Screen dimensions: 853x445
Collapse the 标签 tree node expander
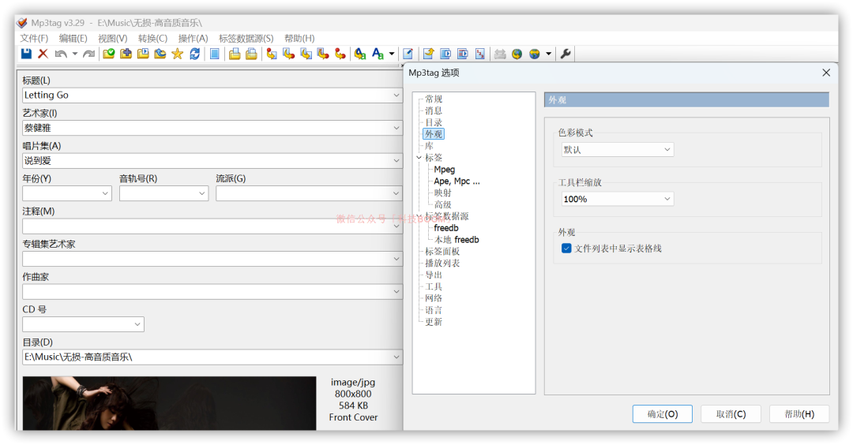pos(419,158)
